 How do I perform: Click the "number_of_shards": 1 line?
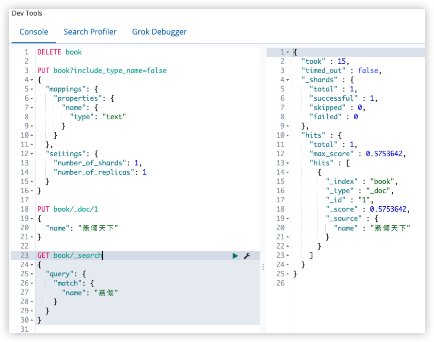tap(98, 163)
